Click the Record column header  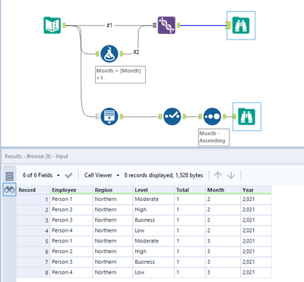tap(33, 190)
